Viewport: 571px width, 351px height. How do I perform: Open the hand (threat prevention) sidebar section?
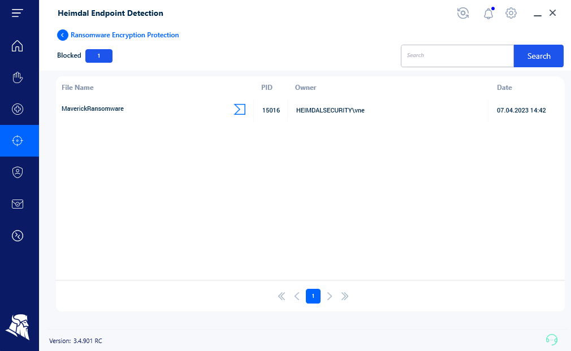[x=17, y=77]
